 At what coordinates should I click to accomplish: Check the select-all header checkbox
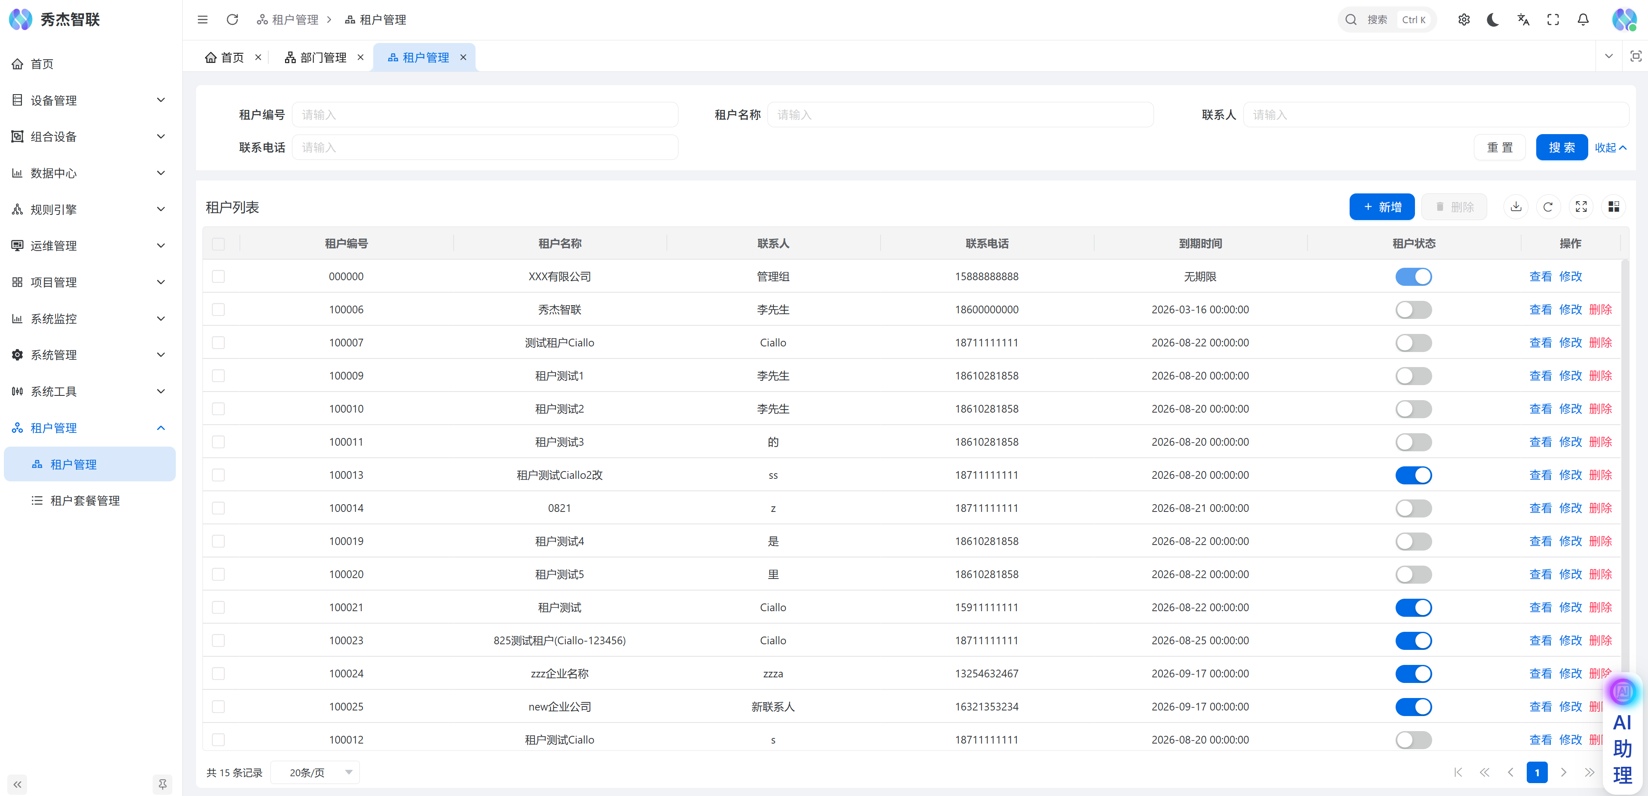tap(218, 244)
